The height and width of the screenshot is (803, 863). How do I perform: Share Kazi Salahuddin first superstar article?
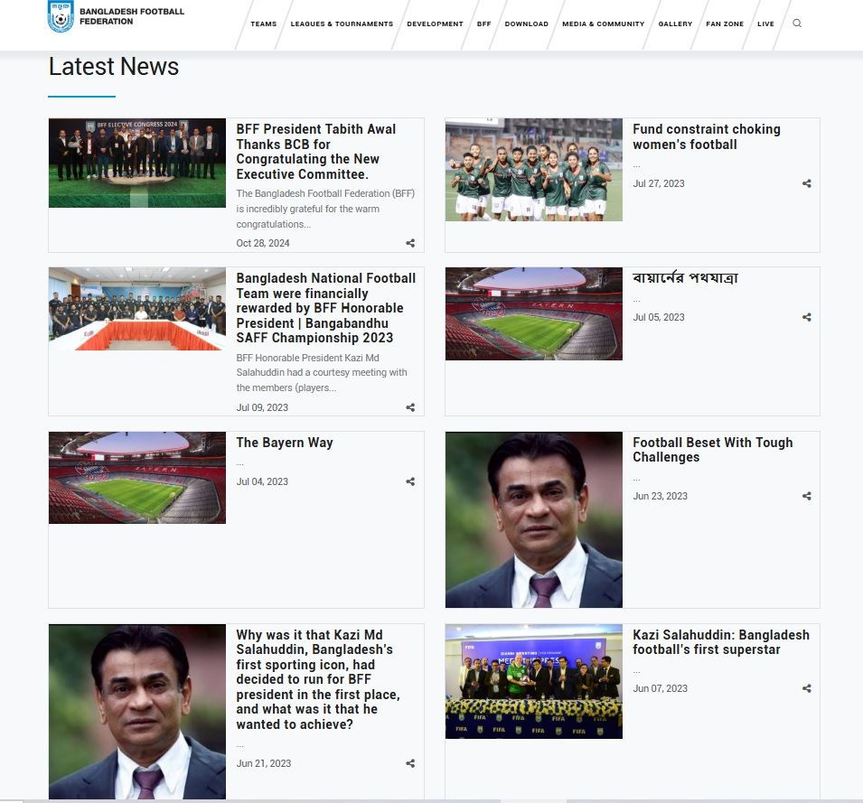click(x=806, y=688)
